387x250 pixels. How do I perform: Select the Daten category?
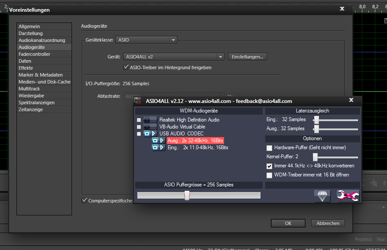coord(44,61)
